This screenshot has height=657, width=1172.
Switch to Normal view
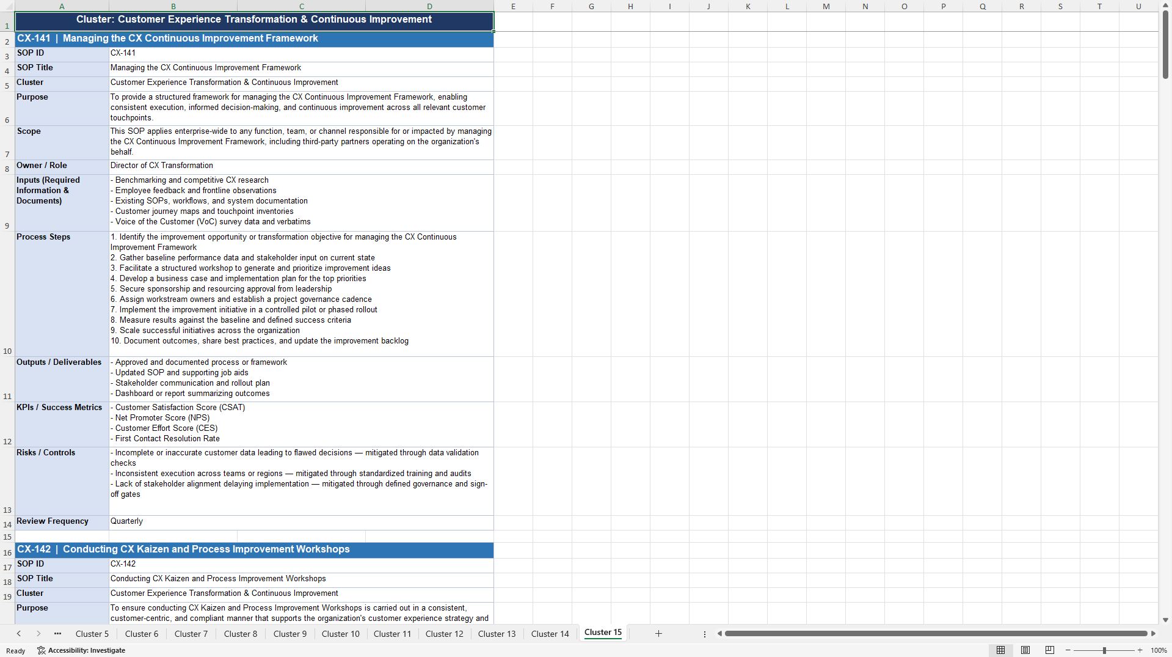pyautogui.click(x=1000, y=650)
